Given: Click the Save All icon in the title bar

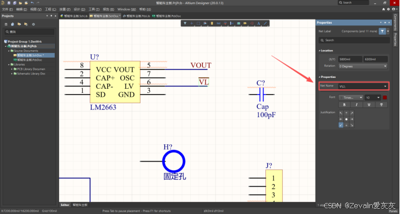Looking at the screenshot, I should 15,3.
